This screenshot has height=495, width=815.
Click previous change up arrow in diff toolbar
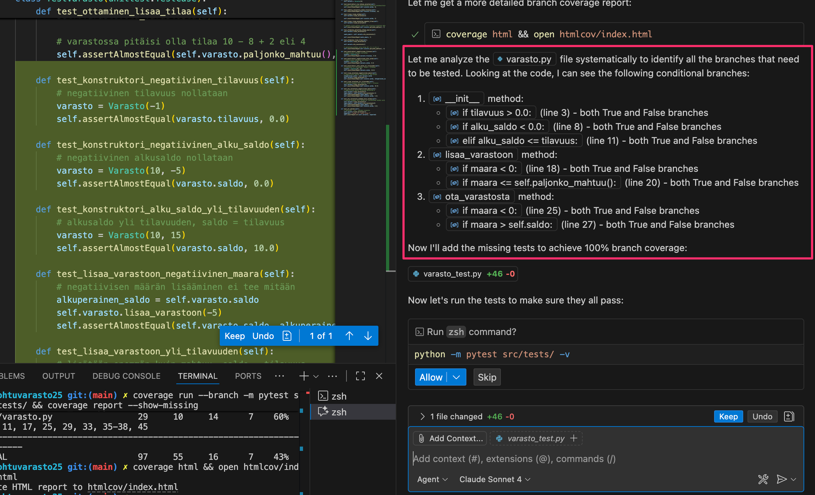click(349, 336)
